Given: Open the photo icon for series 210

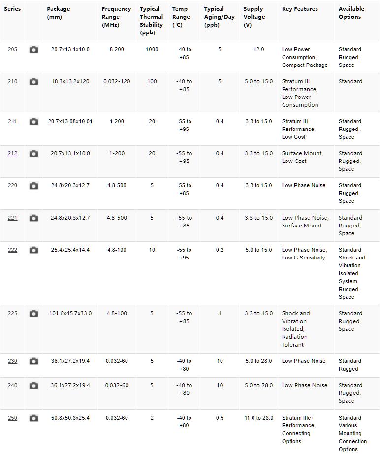Looking at the screenshot, I should (33, 82).
